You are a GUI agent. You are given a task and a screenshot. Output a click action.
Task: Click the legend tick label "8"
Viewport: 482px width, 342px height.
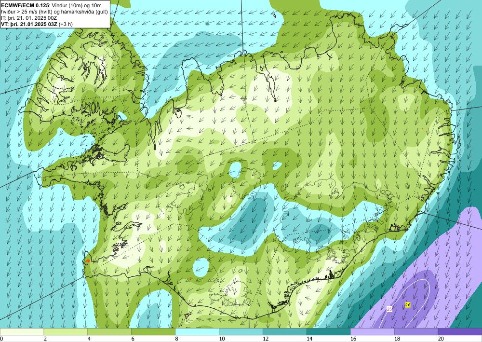pos(177,339)
